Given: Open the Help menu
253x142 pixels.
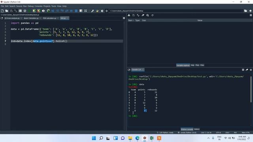Looking at the screenshot, I should point(64,6).
